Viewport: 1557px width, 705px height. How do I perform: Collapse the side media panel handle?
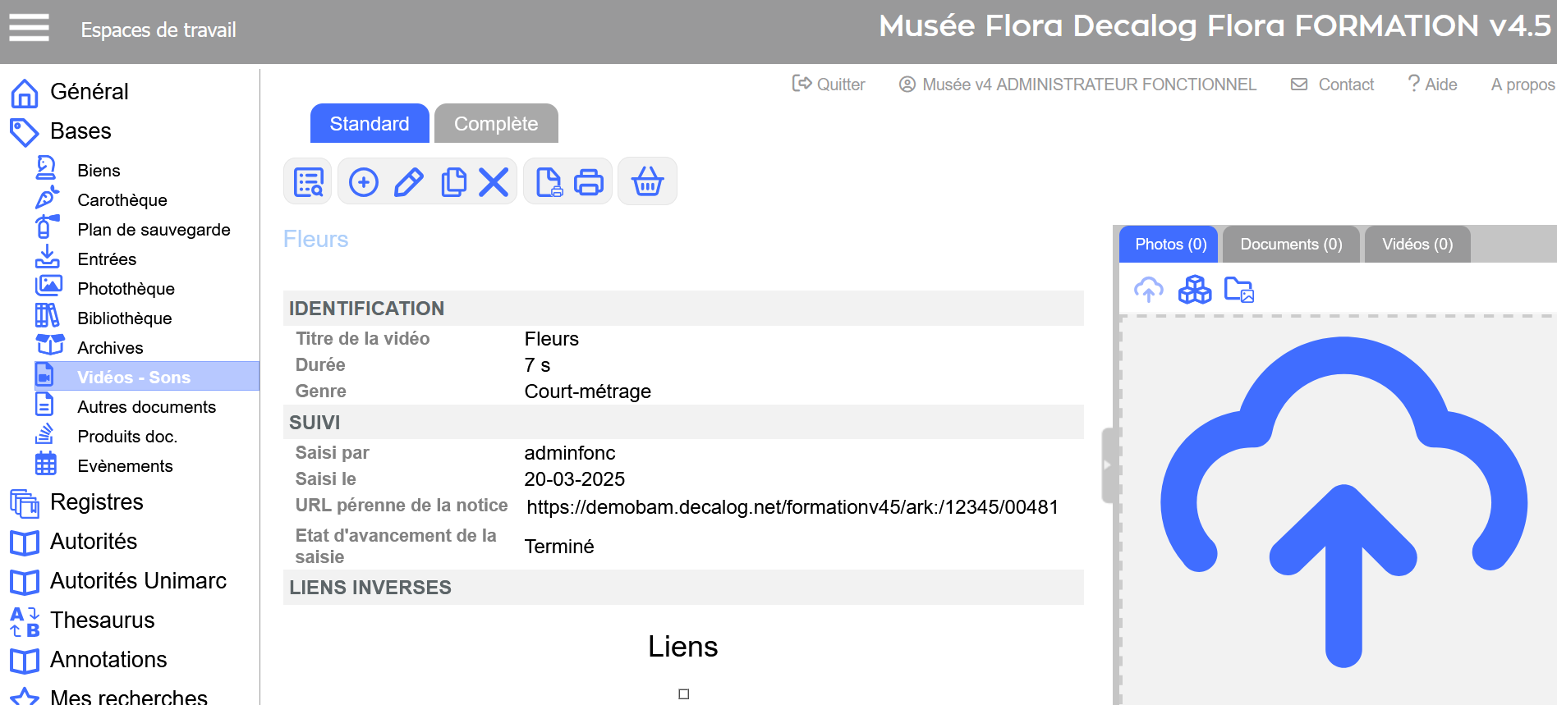pos(1107,465)
